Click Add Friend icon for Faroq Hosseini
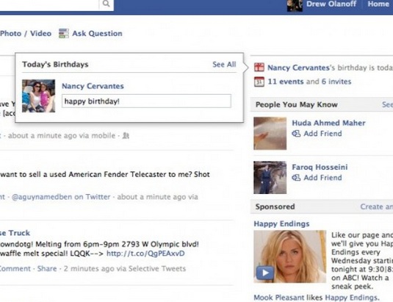Screen dimensions: 393x302 (296, 178)
